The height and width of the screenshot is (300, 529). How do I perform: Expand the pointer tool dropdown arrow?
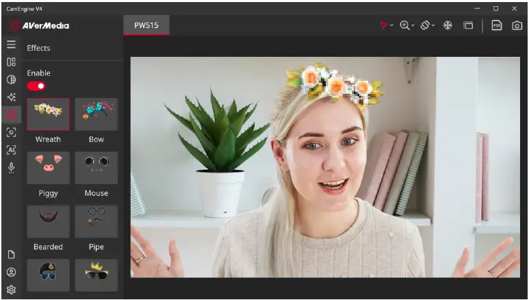[391, 25]
